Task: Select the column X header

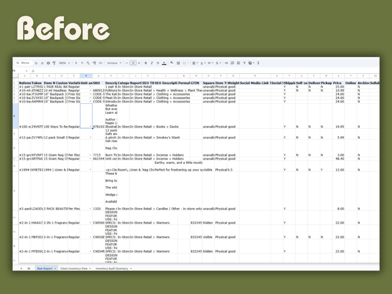Action: [x=339, y=76]
